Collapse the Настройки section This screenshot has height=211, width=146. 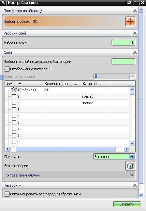point(135,185)
